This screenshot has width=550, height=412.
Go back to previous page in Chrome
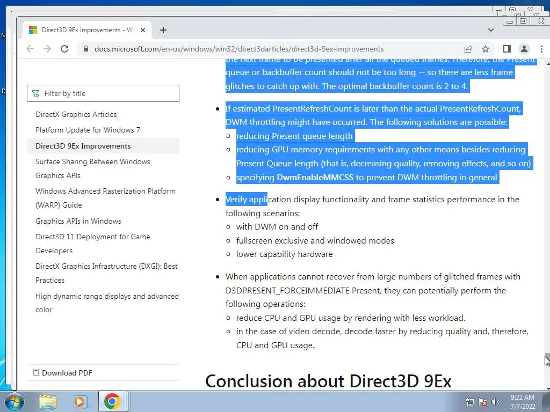tap(30, 49)
